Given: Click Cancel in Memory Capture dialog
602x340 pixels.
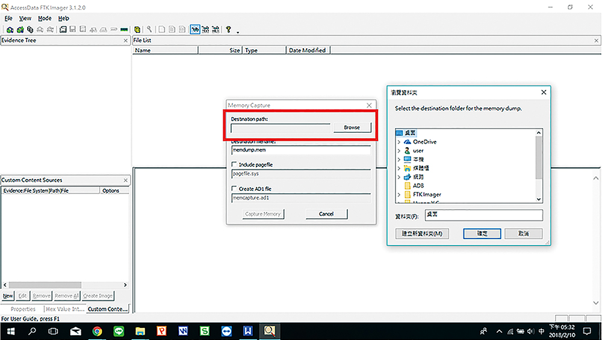Looking at the screenshot, I should (326, 214).
